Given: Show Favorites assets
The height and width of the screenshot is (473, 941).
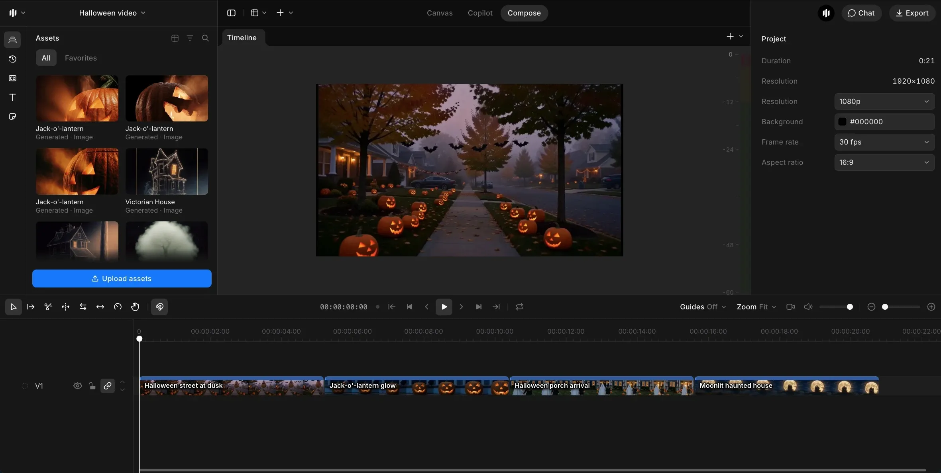Looking at the screenshot, I should pos(81,58).
